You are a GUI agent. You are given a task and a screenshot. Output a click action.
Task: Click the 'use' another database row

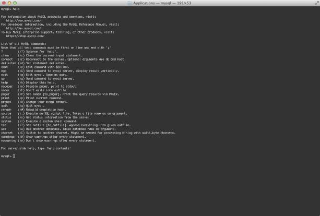pos(58,129)
